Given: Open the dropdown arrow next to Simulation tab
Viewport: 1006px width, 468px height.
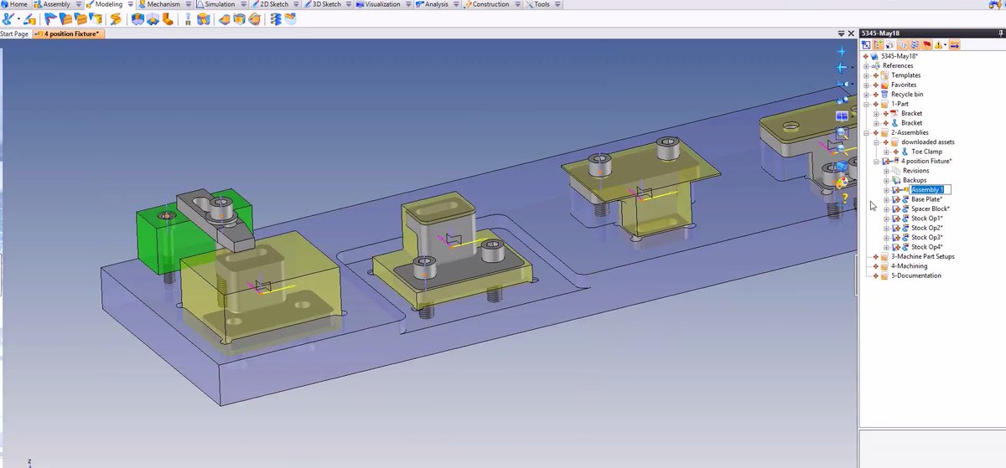Looking at the screenshot, I should [242, 4].
